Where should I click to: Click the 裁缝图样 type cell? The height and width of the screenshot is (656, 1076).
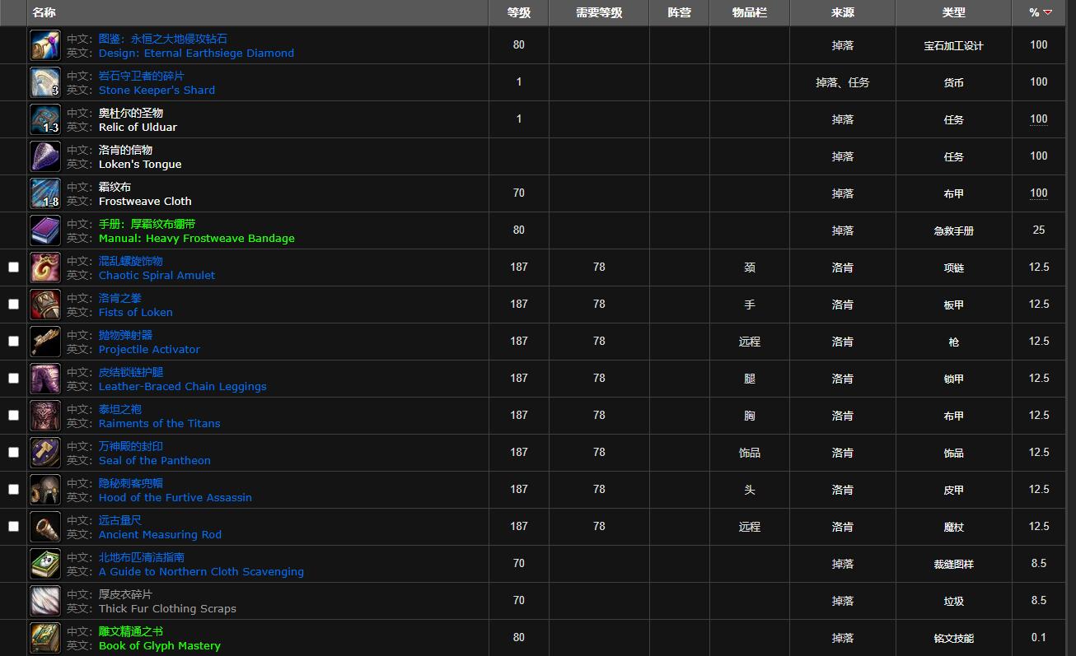(953, 564)
